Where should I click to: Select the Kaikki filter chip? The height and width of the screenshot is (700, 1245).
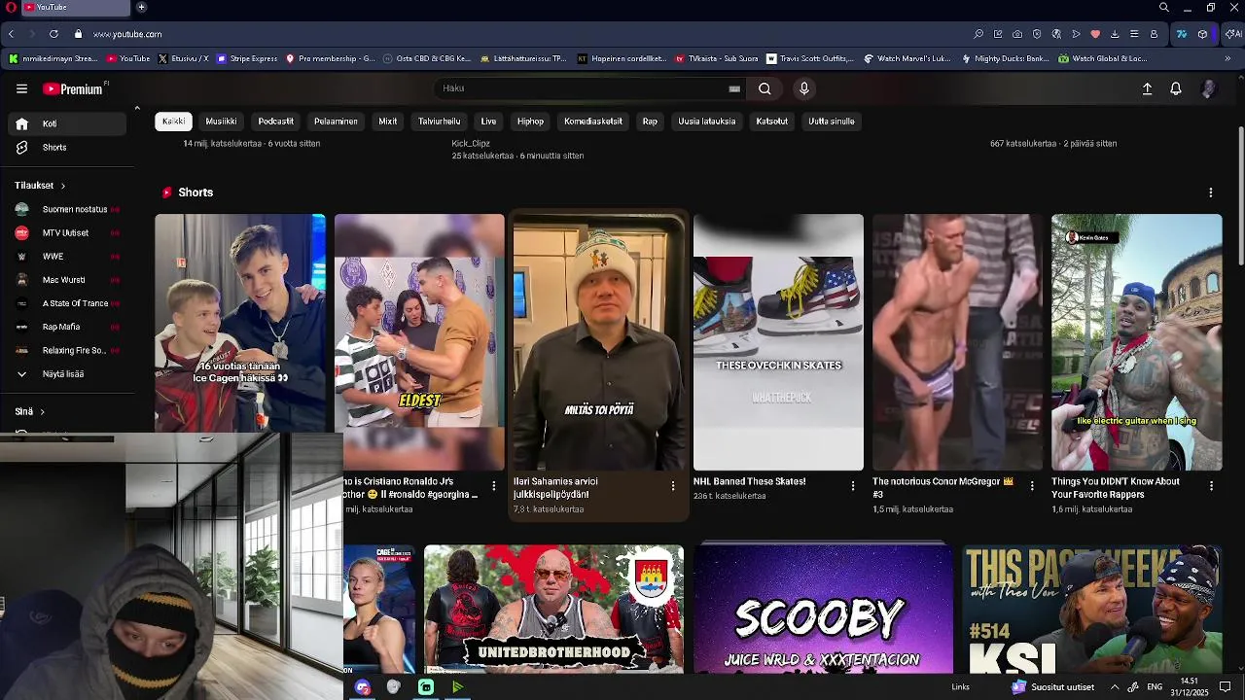pos(173,122)
